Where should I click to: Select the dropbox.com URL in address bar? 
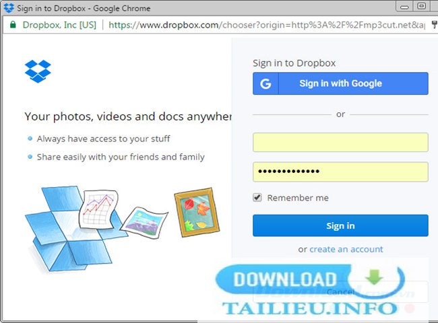point(267,25)
